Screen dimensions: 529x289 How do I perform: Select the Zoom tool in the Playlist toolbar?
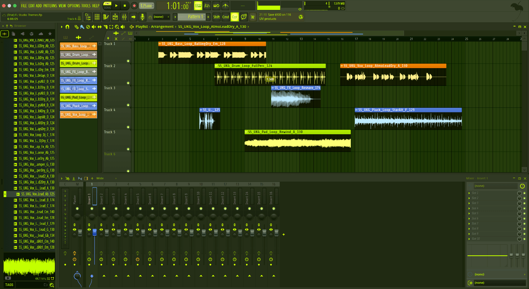pyautogui.click(x=117, y=27)
